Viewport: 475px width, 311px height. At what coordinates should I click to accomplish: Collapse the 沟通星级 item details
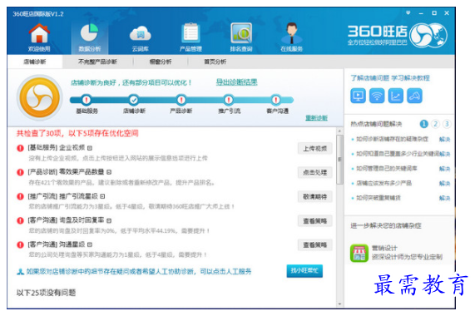(90, 244)
